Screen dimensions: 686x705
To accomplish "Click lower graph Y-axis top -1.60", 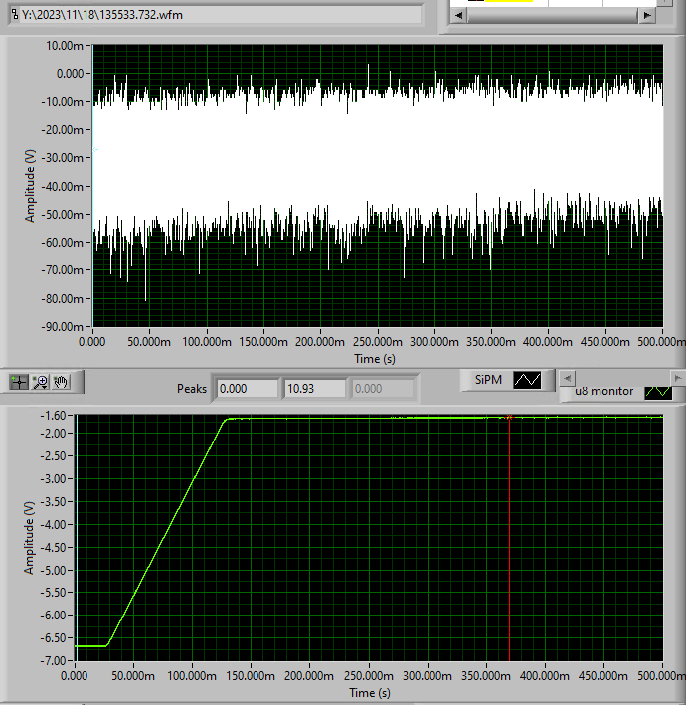I will [53, 416].
